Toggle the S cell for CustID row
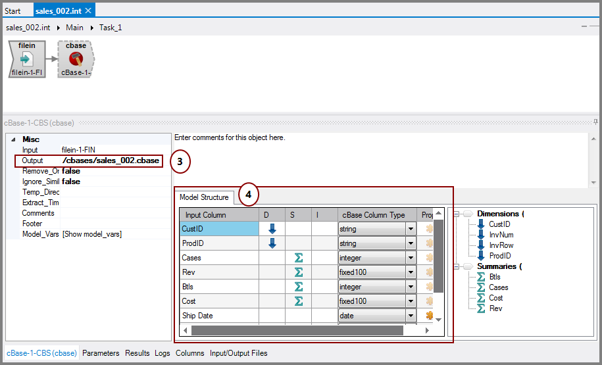Viewport: 602px width, 365px height. (x=298, y=229)
